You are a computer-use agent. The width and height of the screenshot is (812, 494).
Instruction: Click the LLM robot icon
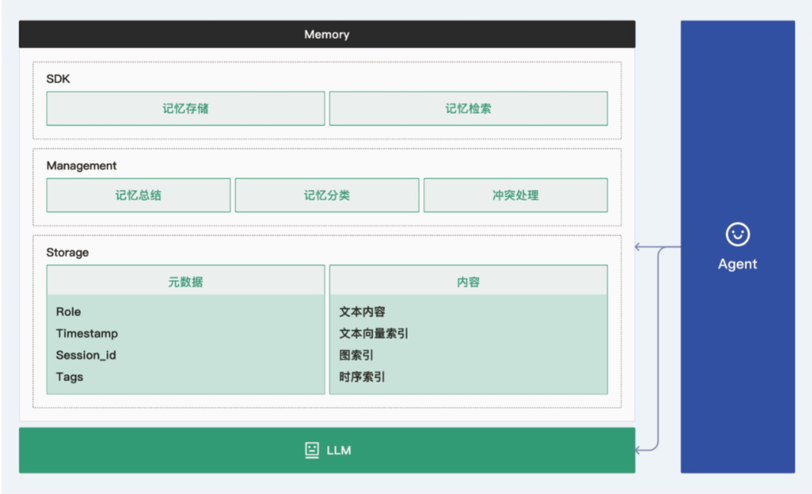(312, 450)
